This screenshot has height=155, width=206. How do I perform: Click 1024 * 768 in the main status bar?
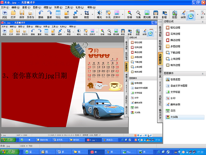coord(26,146)
